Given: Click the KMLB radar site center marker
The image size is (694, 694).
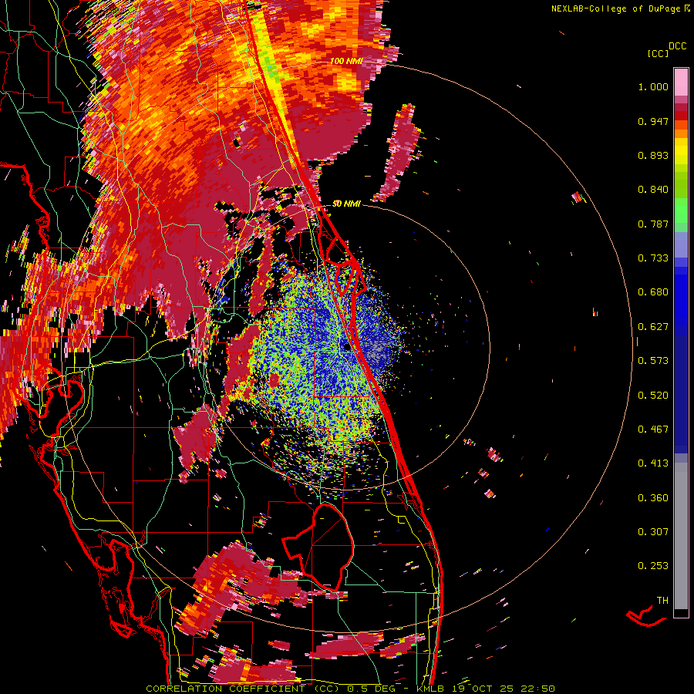Looking at the screenshot, I should pyautogui.click(x=348, y=348).
